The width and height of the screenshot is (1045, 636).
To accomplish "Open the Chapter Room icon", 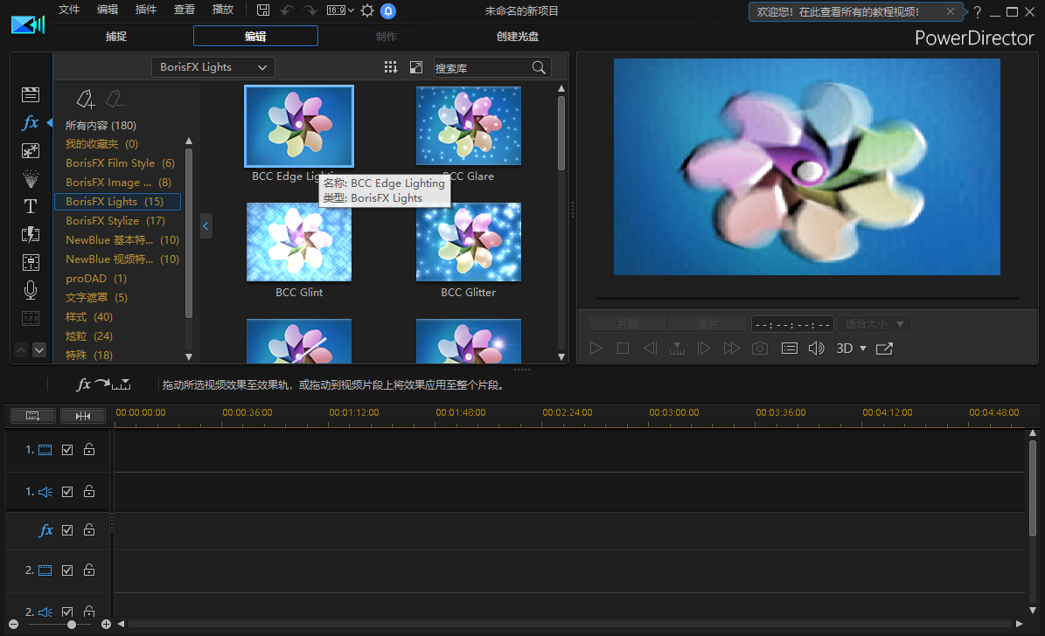I will point(31,318).
